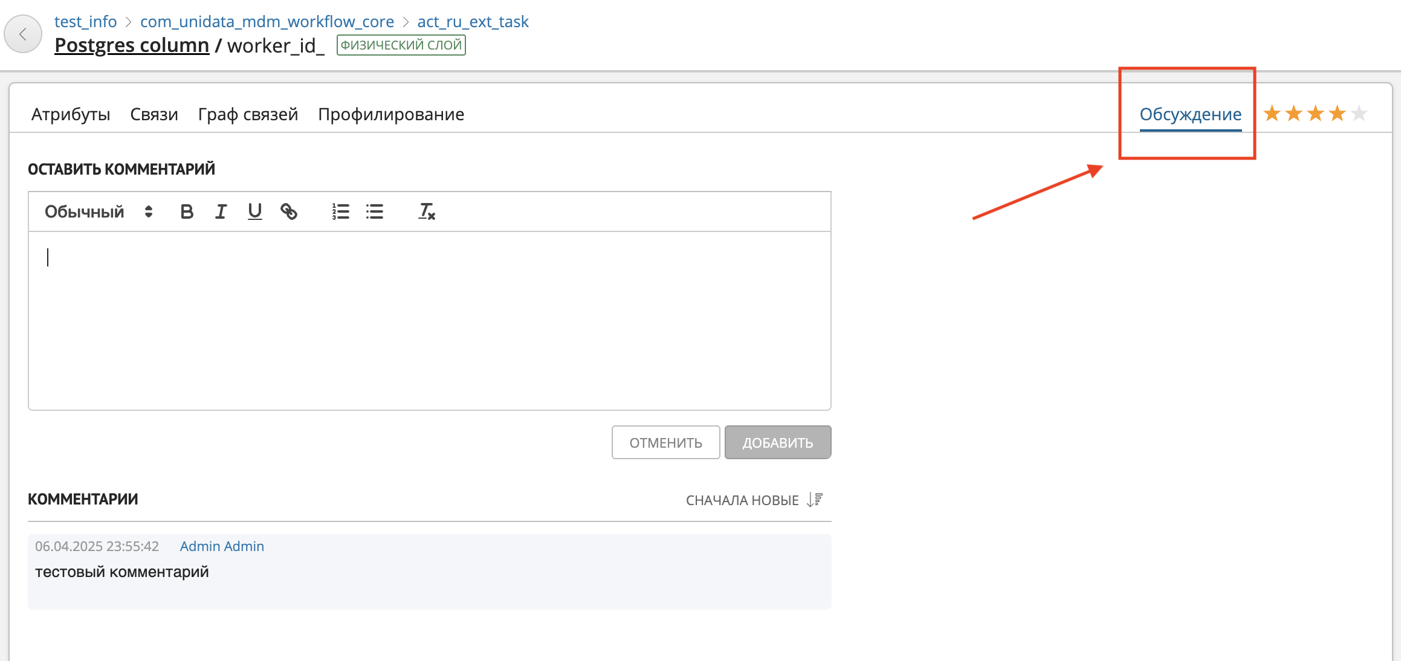
Task: Set rating to one star
Action: tap(1272, 114)
